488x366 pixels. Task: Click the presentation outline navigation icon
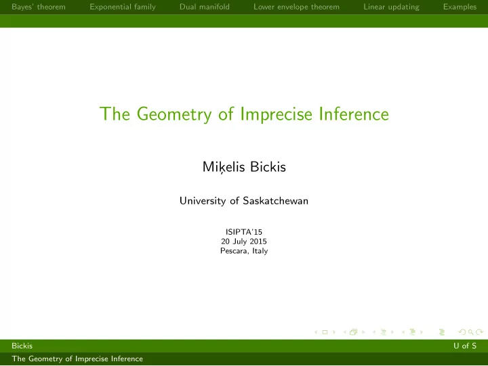[442, 332]
